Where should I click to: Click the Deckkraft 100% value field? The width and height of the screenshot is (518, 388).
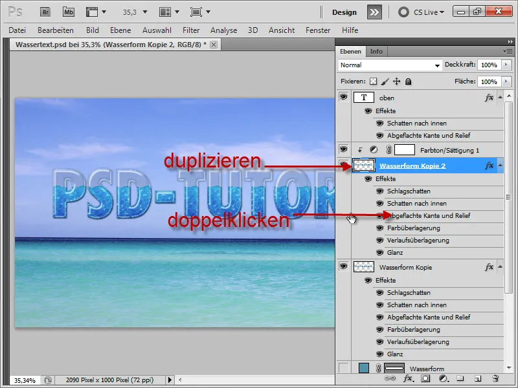tap(490, 65)
